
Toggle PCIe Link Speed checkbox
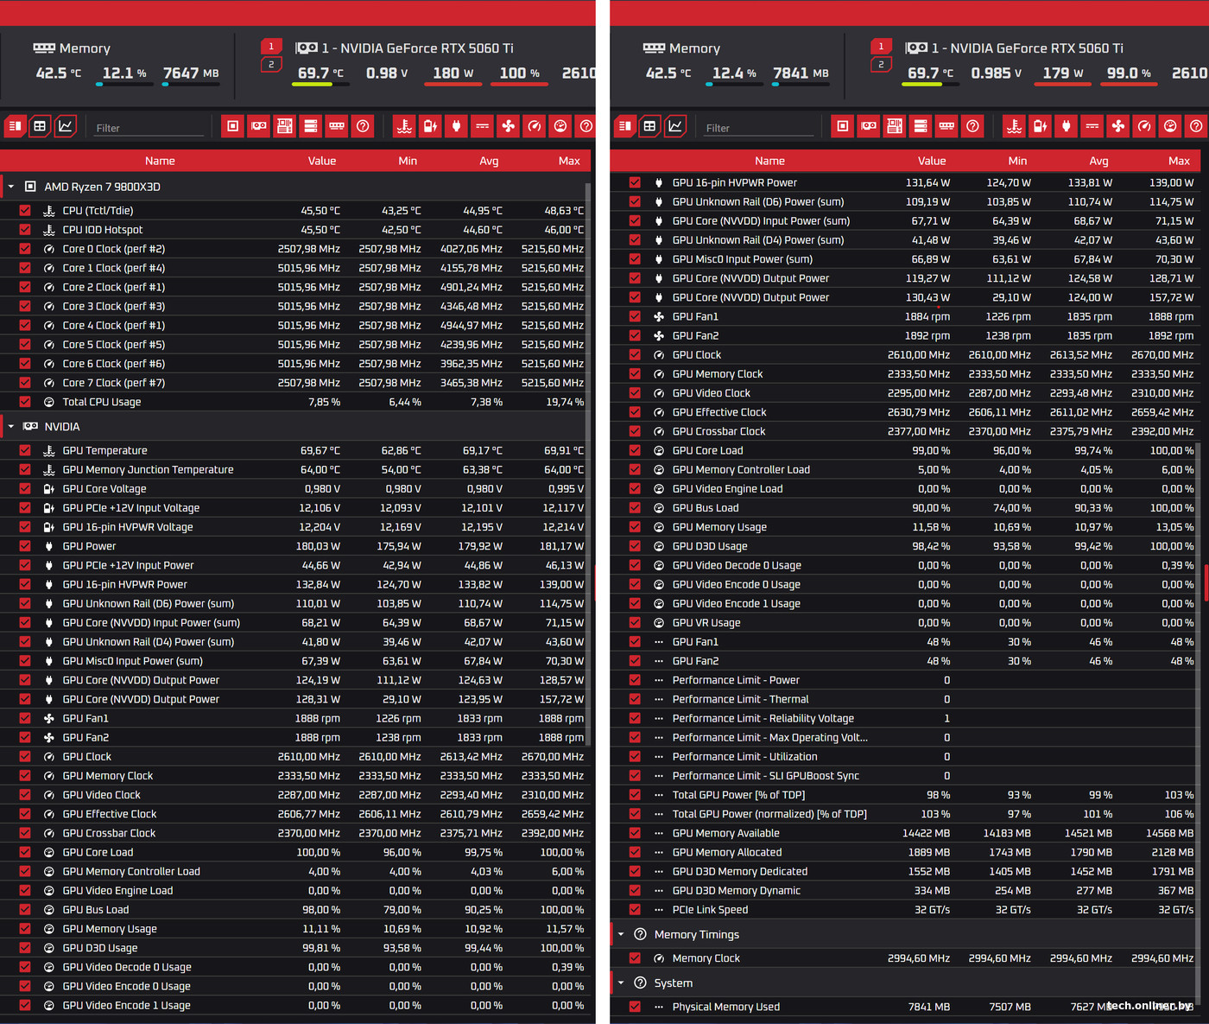(x=635, y=909)
